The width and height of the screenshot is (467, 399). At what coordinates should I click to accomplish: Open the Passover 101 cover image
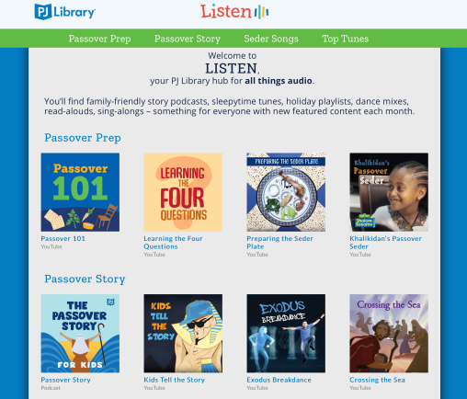coord(80,192)
